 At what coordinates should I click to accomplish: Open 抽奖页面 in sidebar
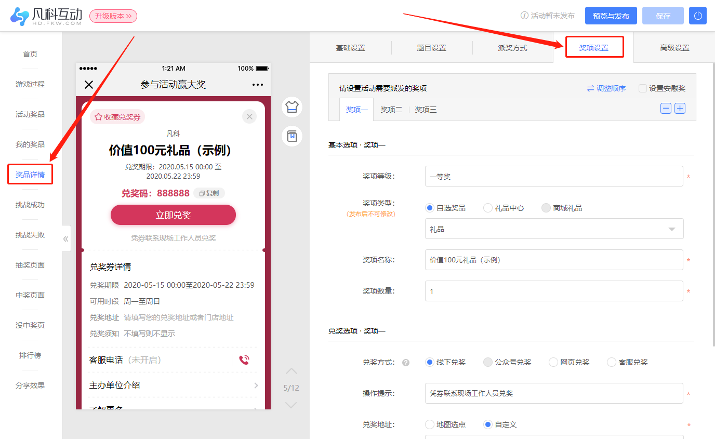[x=30, y=265]
